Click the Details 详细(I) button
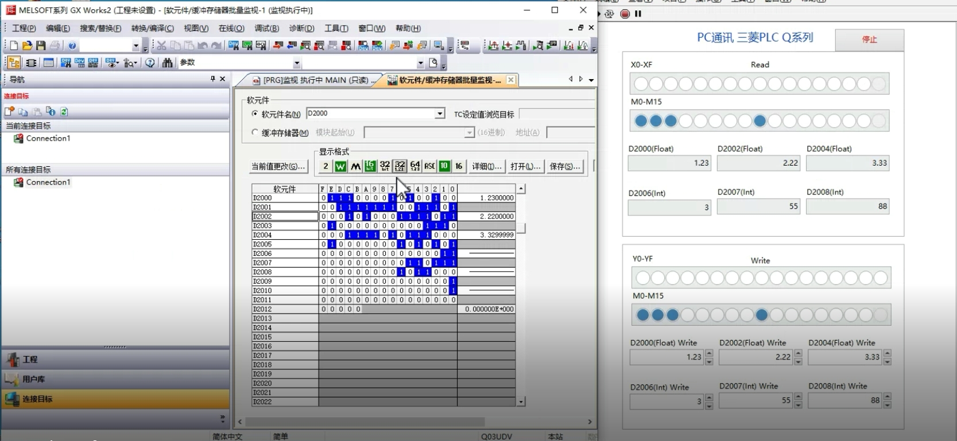This screenshot has height=441, width=957. (486, 166)
